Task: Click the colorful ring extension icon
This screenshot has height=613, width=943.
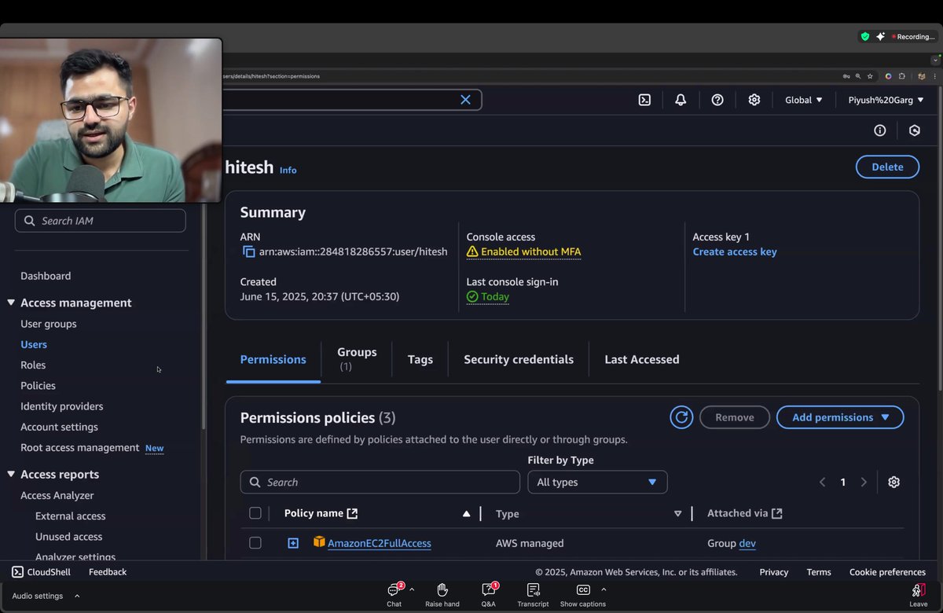Action: coord(889,76)
